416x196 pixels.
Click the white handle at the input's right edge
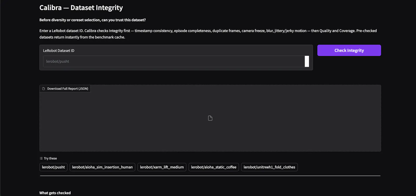coord(307,61)
